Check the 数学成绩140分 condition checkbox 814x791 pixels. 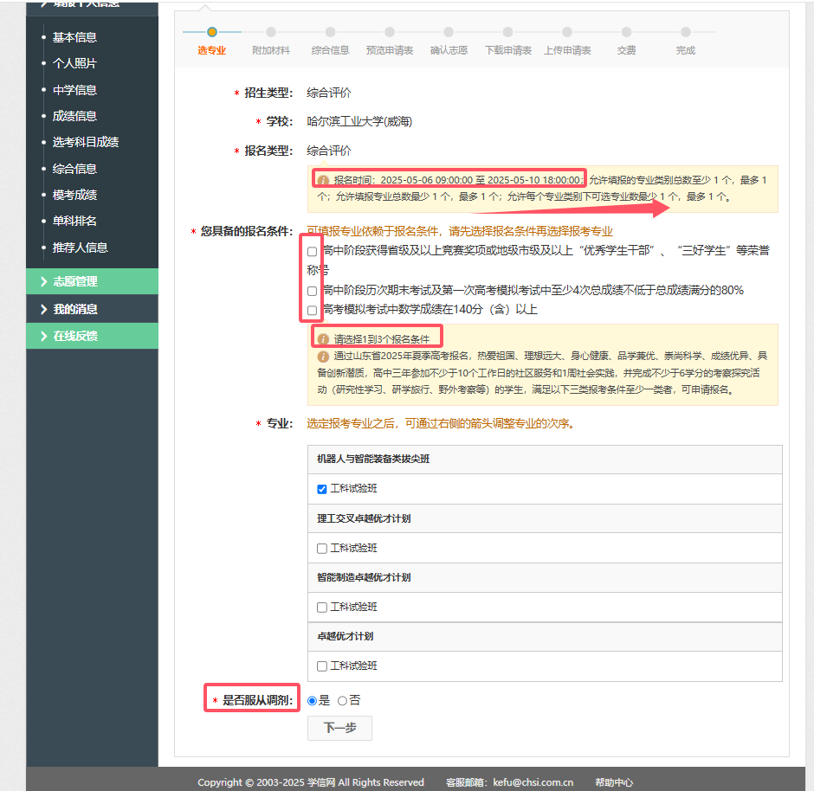[312, 310]
